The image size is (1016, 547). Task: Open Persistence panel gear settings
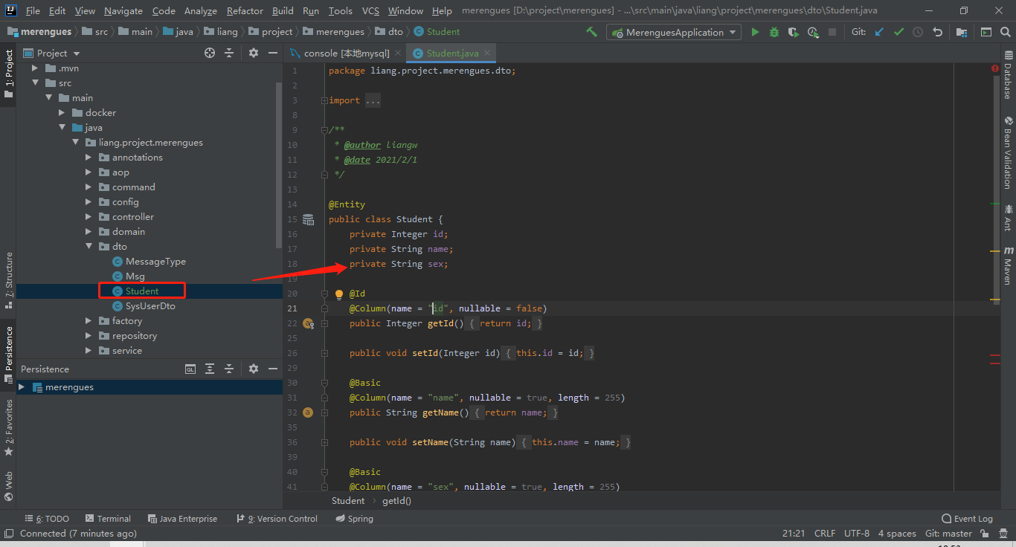point(254,369)
